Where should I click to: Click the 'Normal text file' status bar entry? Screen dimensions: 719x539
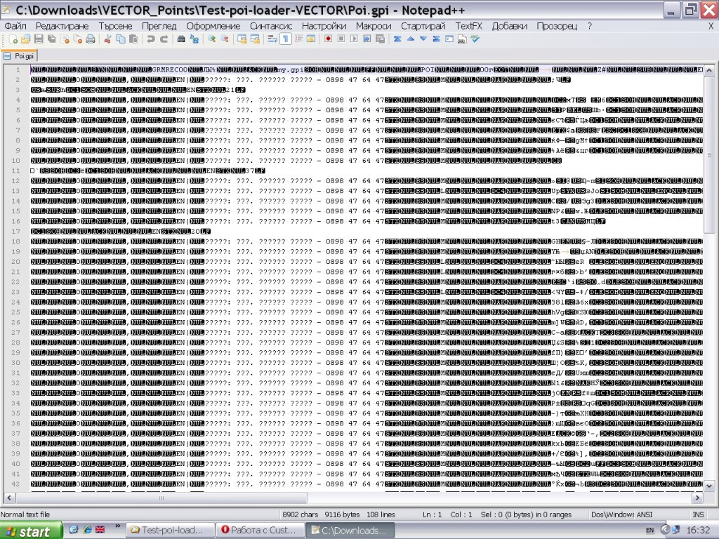coord(25,514)
